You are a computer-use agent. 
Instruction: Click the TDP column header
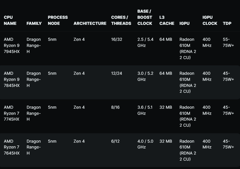[227, 23]
